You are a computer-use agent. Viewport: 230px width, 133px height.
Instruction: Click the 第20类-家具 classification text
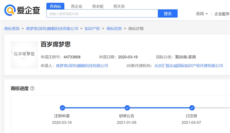coord(185,57)
